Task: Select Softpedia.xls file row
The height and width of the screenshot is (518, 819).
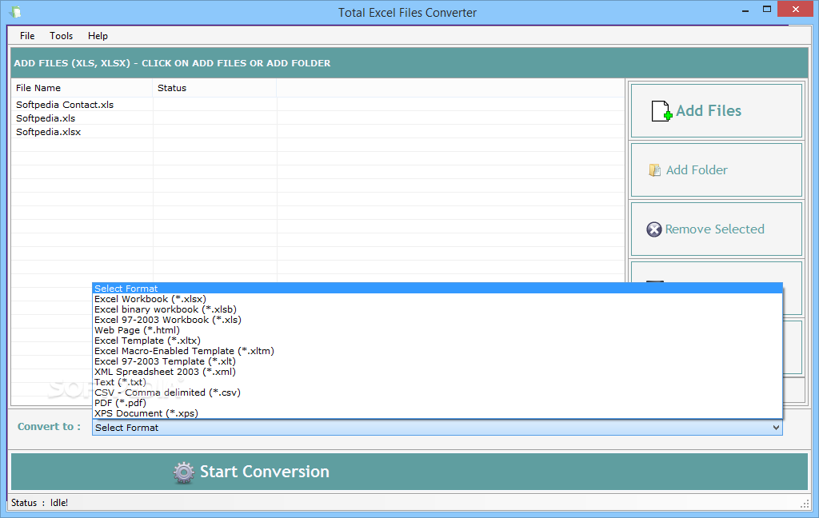Action: 318,118
